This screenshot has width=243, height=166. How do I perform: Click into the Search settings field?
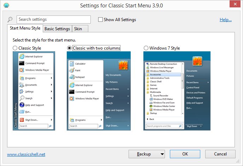tap(54, 20)
